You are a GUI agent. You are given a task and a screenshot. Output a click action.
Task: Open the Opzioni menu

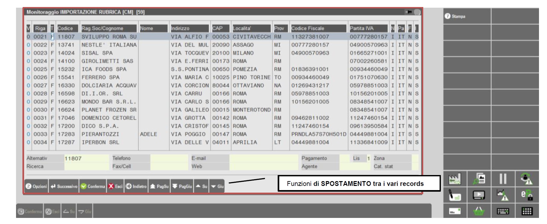[37, 186]
